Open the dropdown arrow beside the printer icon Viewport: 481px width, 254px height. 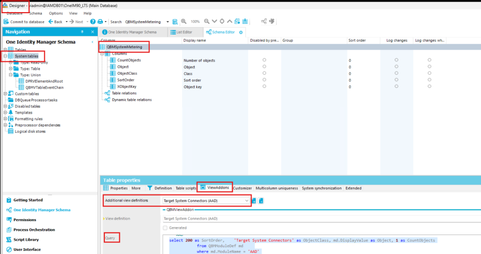(105, 22)
